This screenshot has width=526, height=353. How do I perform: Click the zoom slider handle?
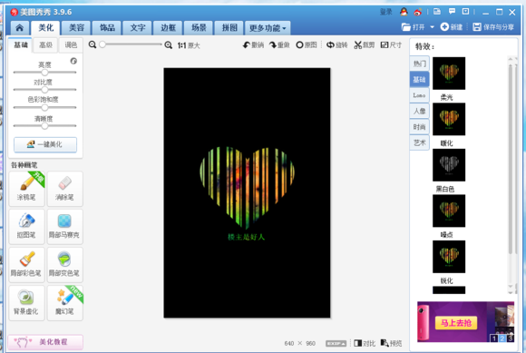102,44
